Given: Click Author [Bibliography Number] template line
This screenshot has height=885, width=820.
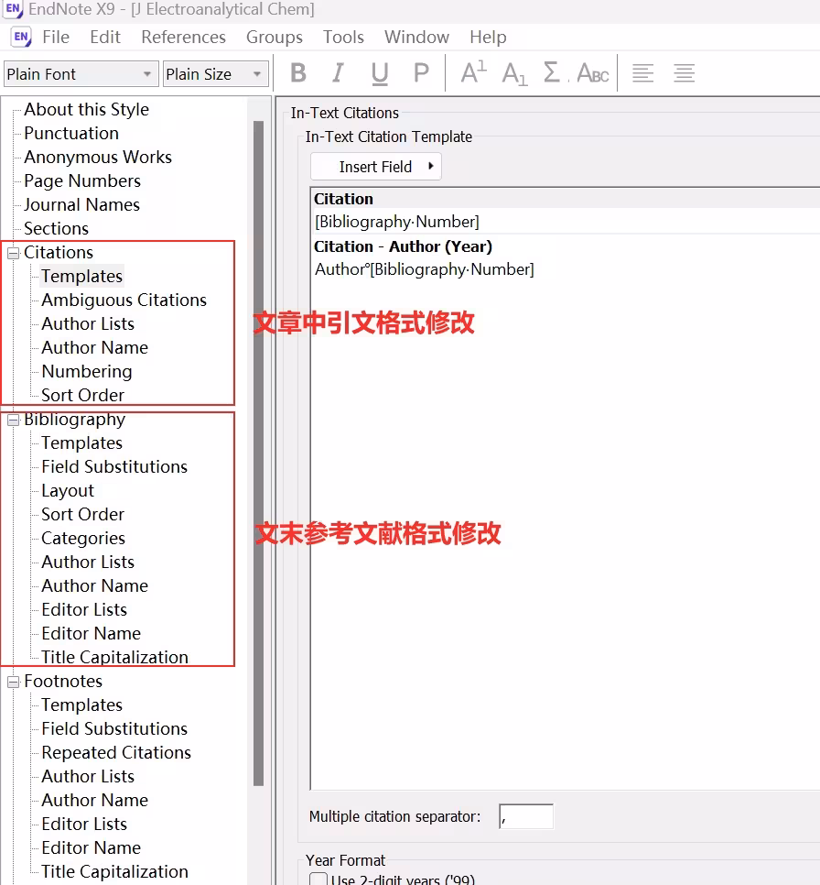Looking at the screenshot, I should click(424, 269).
